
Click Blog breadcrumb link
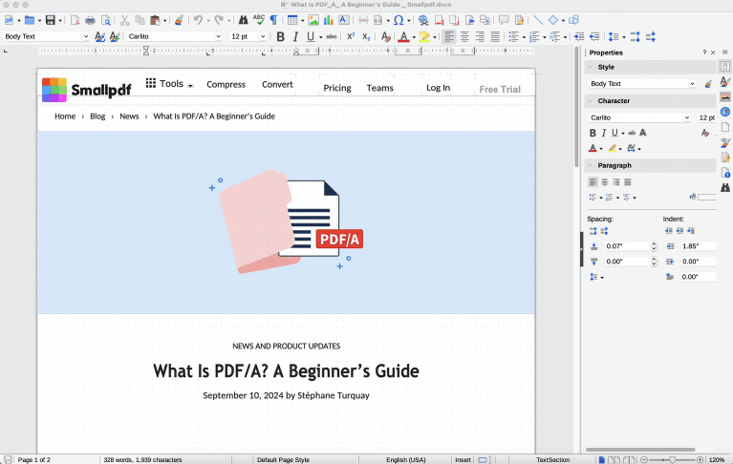97,116
